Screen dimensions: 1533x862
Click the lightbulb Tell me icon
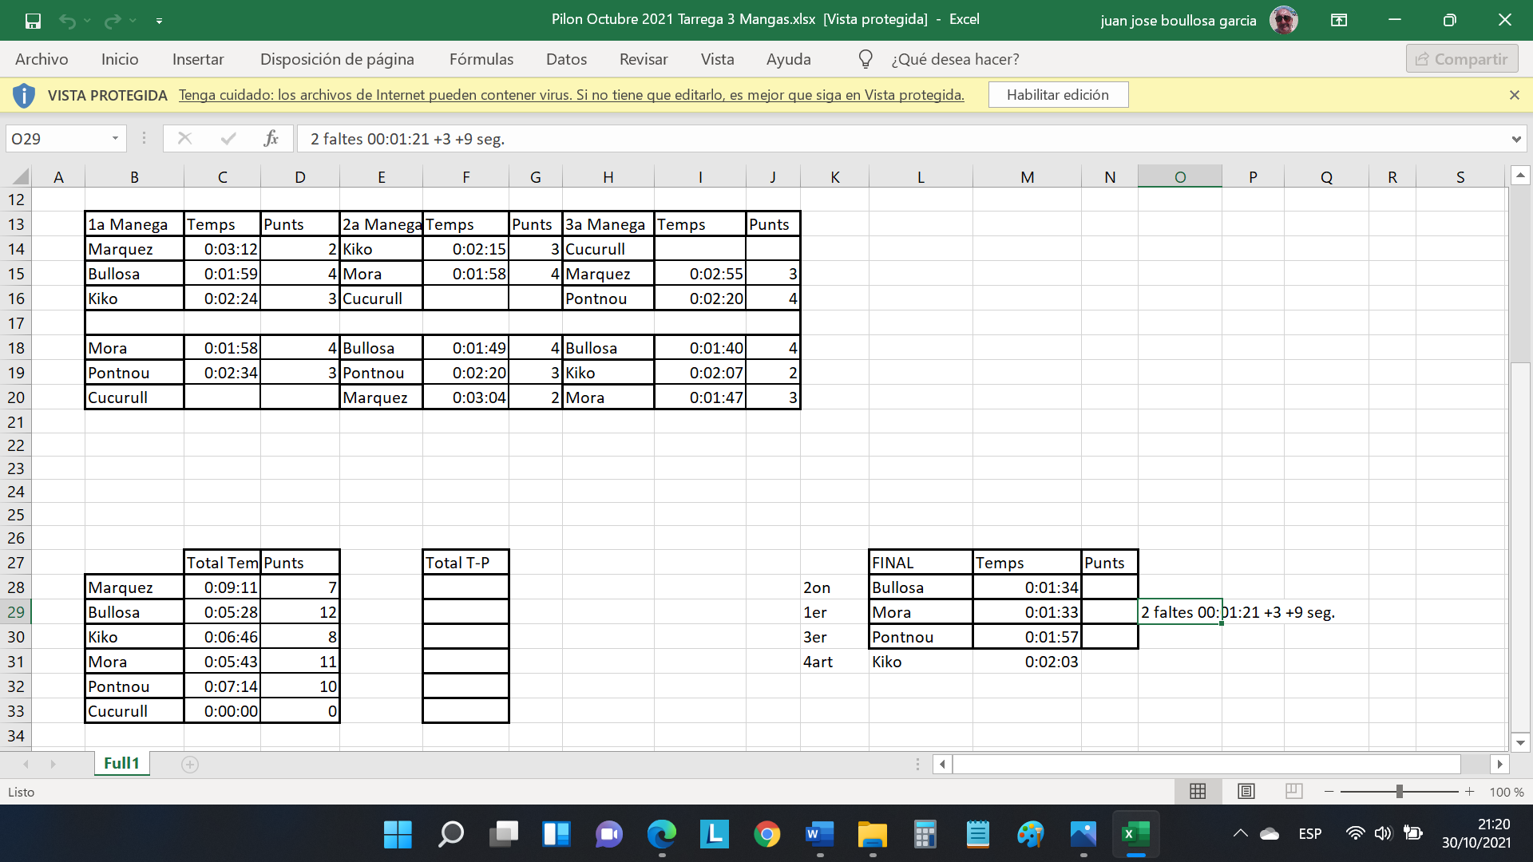tap(866, 59)
